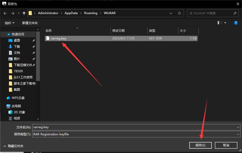Open the 78509 folder
This screenshot has width=242, height=153.
point(18,71)
